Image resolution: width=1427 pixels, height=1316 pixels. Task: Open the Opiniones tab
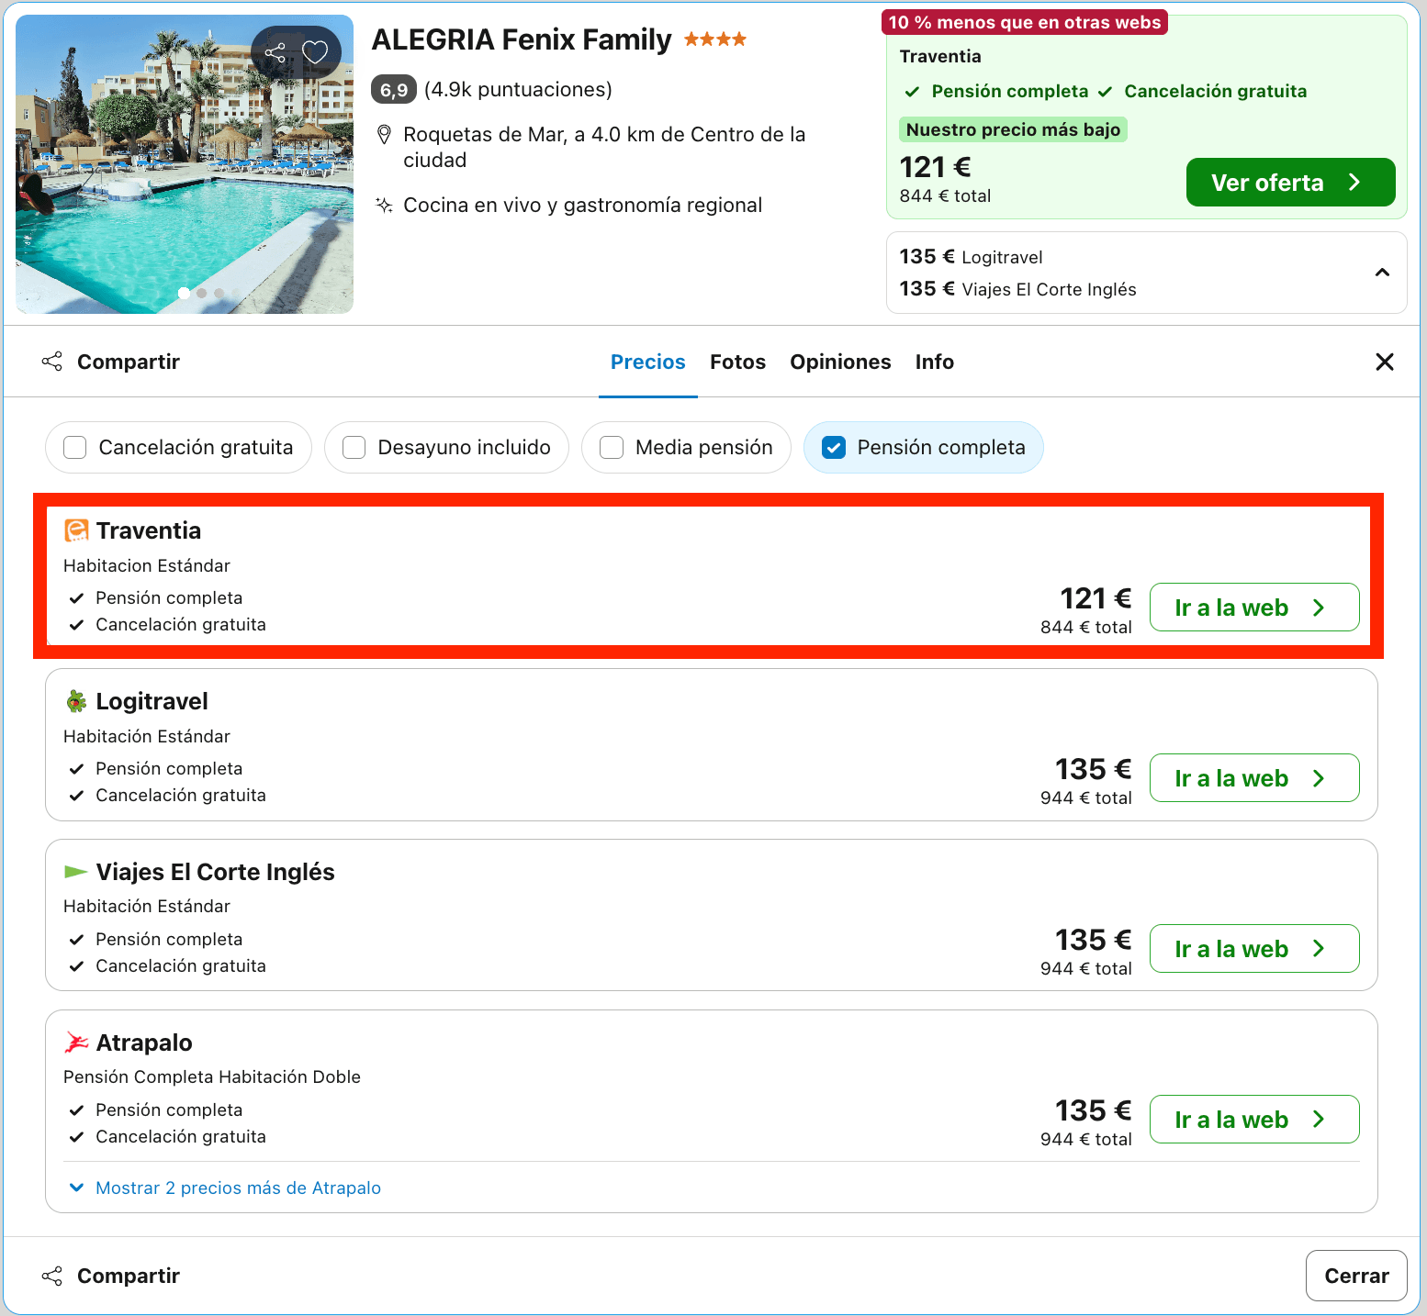pyautogui.click(x=840, y=362)
